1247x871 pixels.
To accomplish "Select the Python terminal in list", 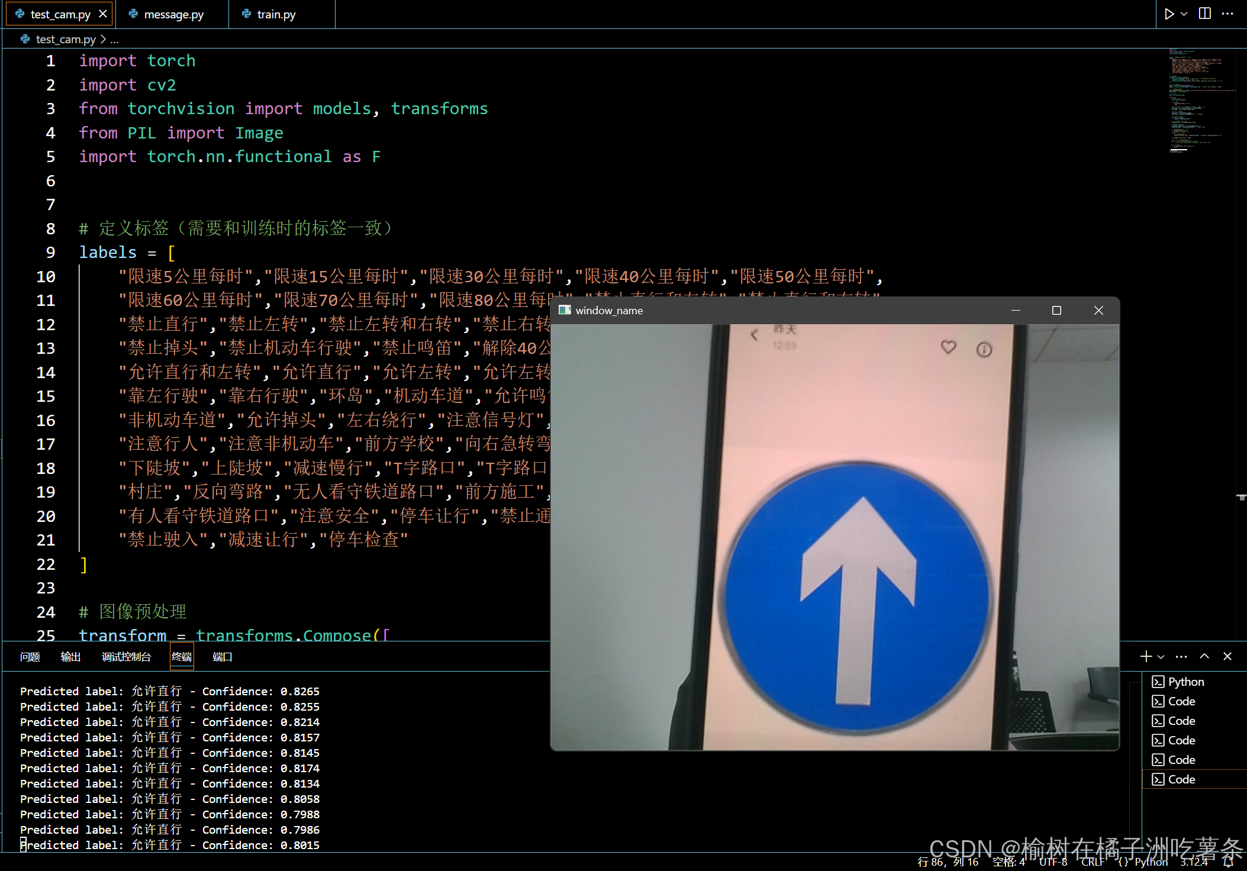I will tap(1185, 682).
